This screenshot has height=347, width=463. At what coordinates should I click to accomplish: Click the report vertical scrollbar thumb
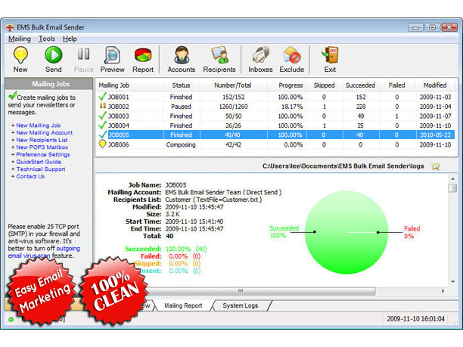(452, 188)
